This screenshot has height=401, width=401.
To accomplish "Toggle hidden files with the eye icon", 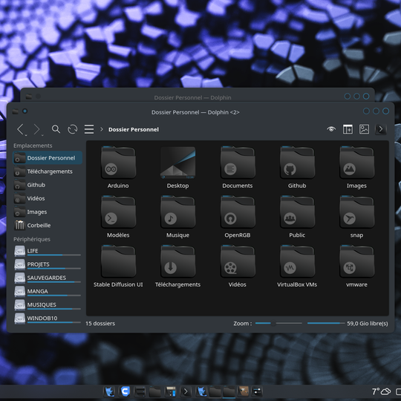I will click(331, 129).
